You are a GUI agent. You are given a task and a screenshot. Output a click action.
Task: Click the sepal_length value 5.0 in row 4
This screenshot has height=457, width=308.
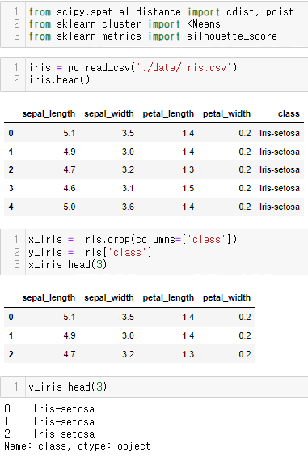click(x=70, y=207)
